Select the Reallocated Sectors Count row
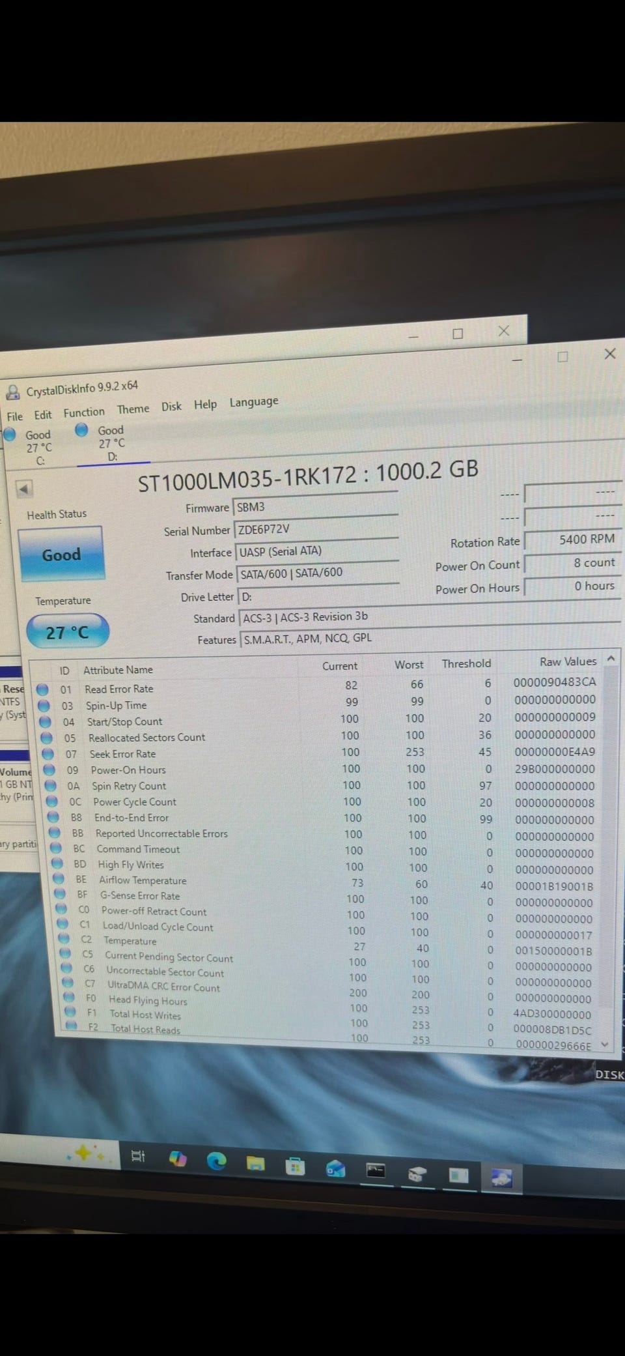Viewport: 625px width, 1356px height. [319, 736]
